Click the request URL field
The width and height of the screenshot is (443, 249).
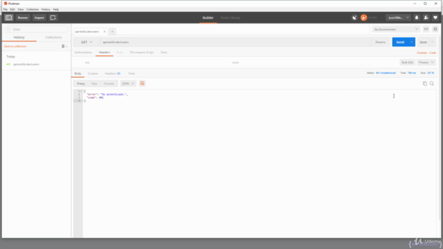point(235,42)
